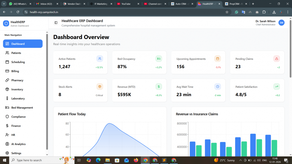Toggle the sidebar panel icon
Screen dimensions: 292x164
[56, 23]
